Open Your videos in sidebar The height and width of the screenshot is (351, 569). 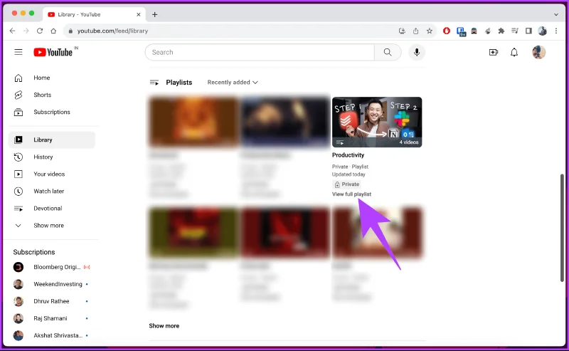[52, 174]
